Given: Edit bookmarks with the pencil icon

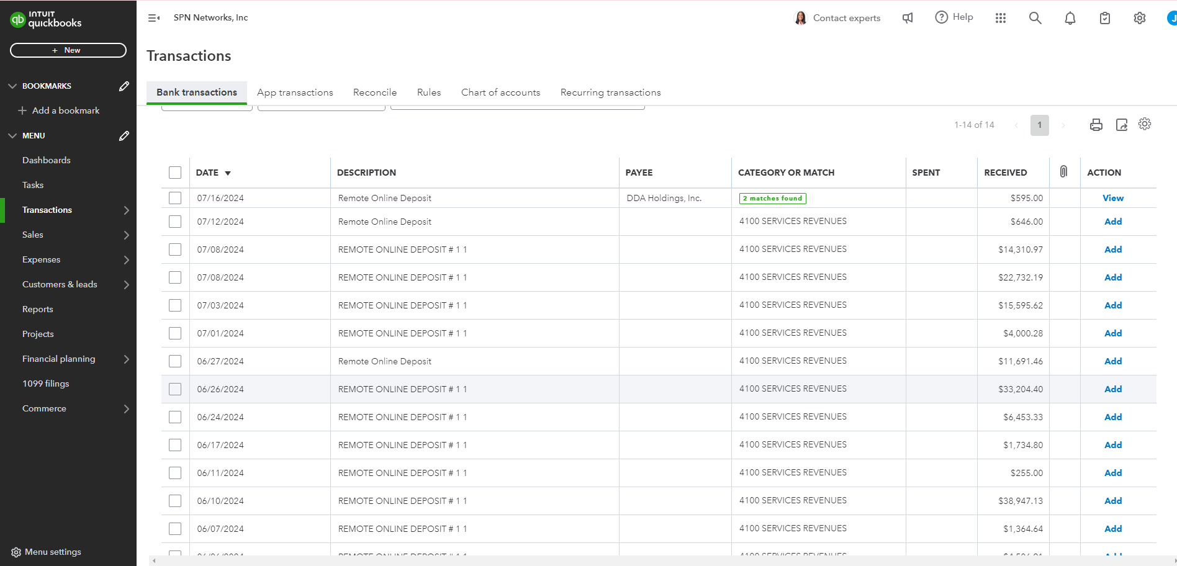Looking at the screenshot, I should [x=124, y=86].
